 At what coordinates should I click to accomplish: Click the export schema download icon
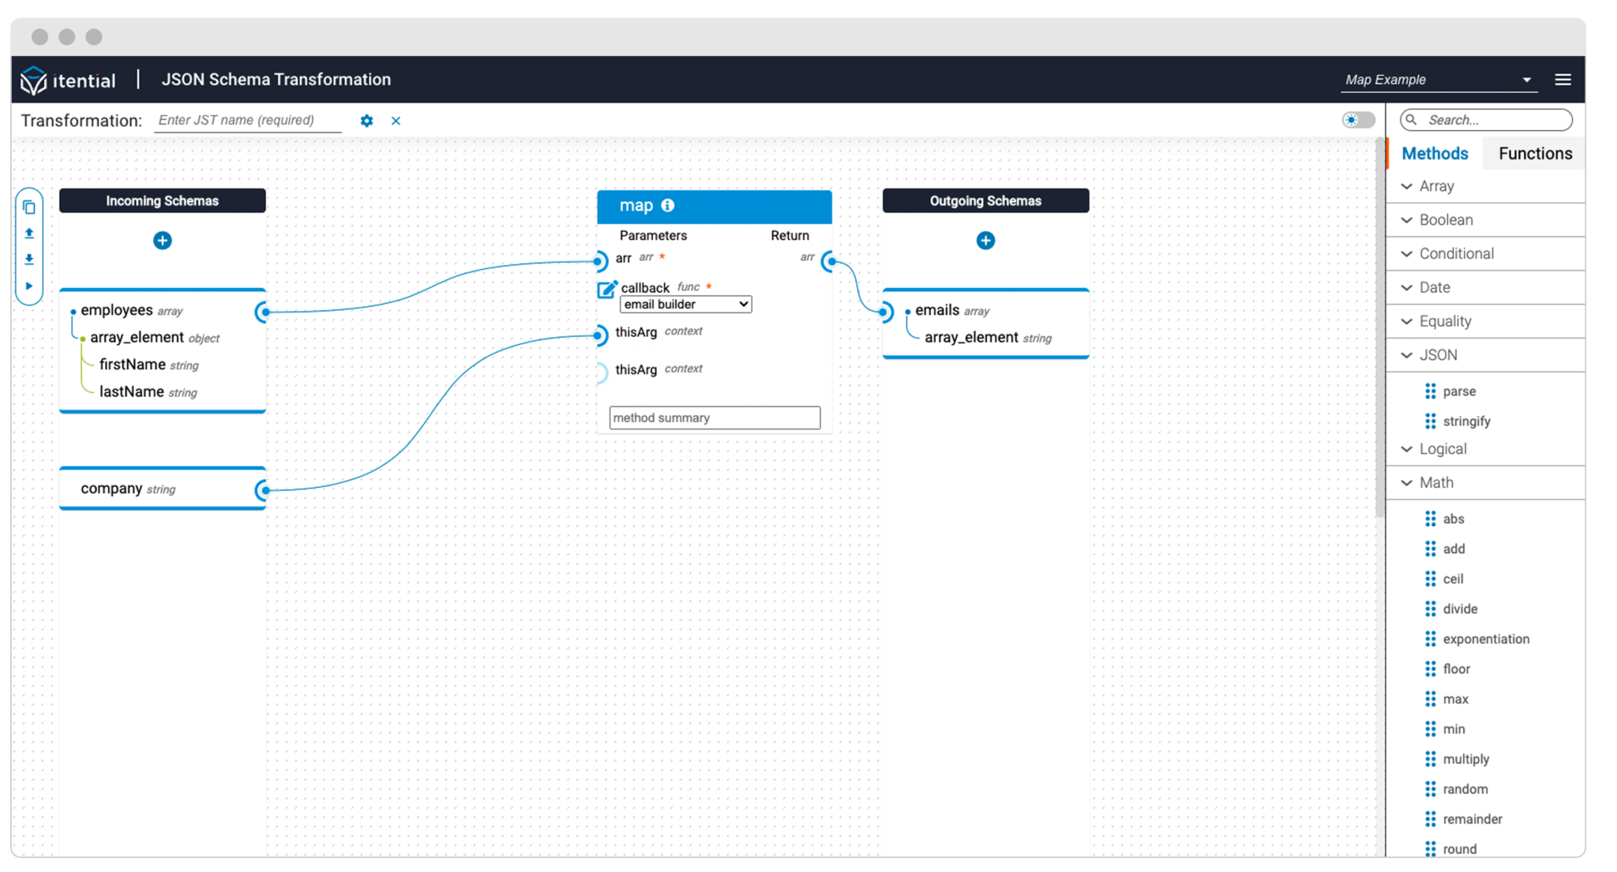(x=29, y=259)
